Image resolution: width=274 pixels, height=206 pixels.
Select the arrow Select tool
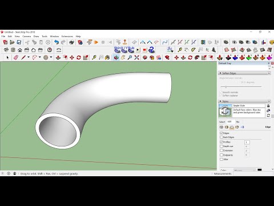(x=7, y=57)
